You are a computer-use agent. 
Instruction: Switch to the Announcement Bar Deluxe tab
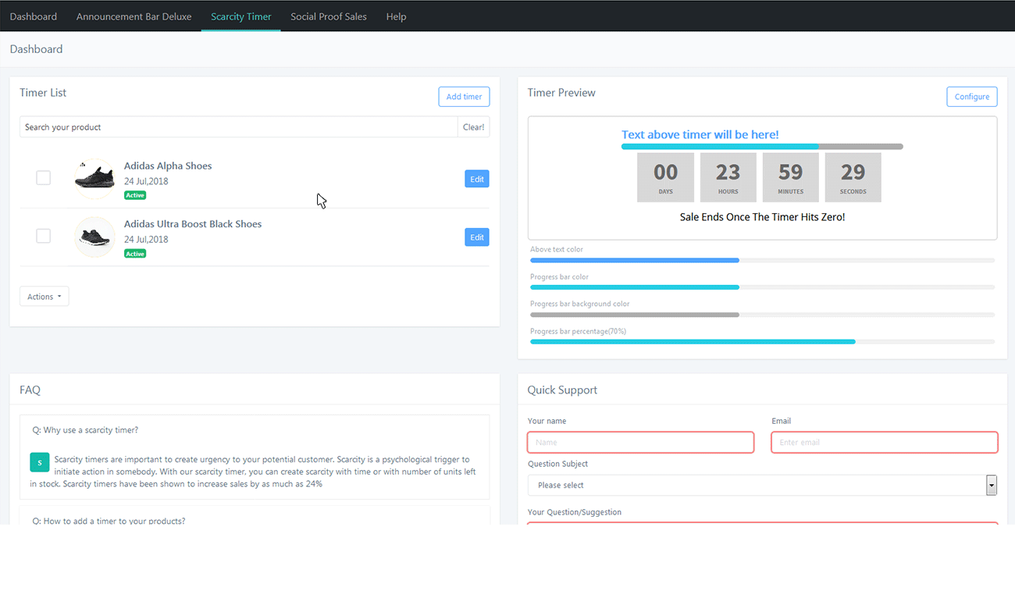pyautogui.click(x=134, y=16)
